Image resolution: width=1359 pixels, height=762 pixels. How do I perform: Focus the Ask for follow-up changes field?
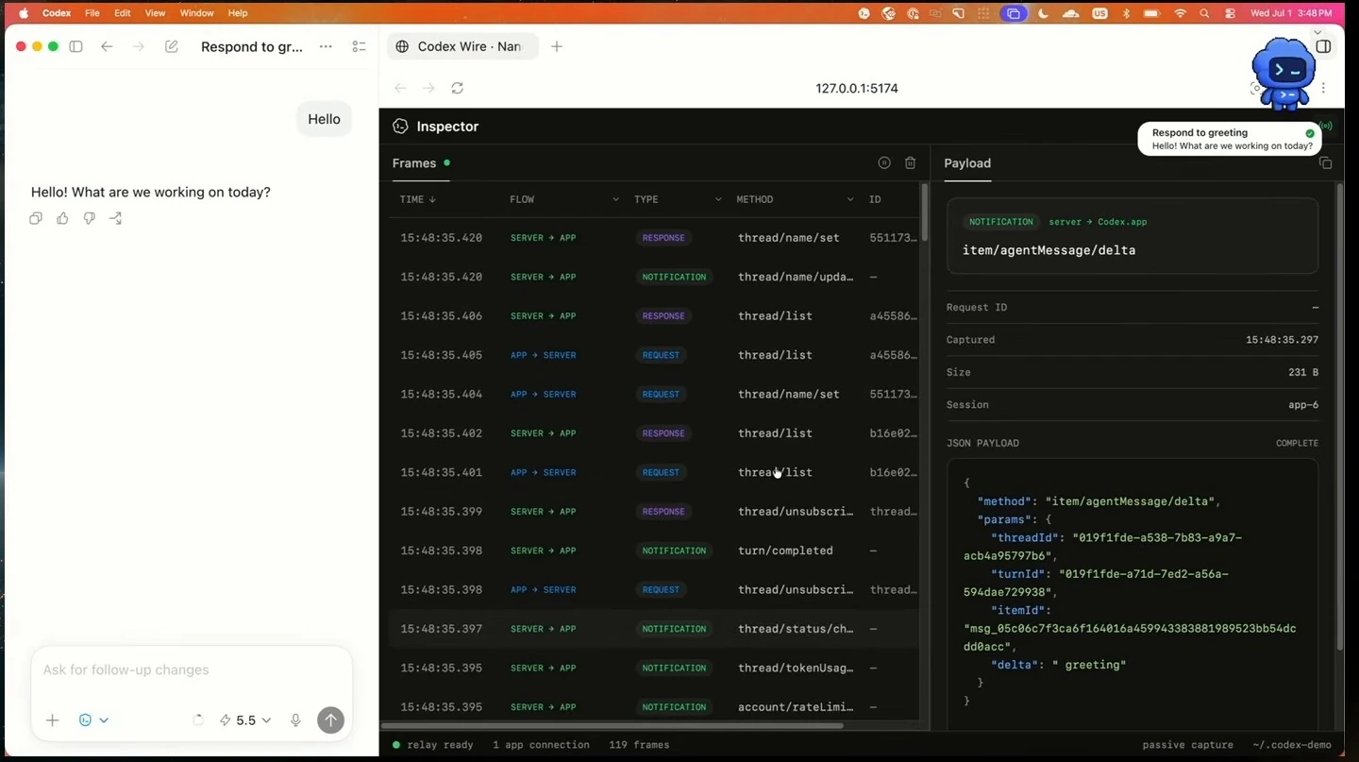pos(192,669)
